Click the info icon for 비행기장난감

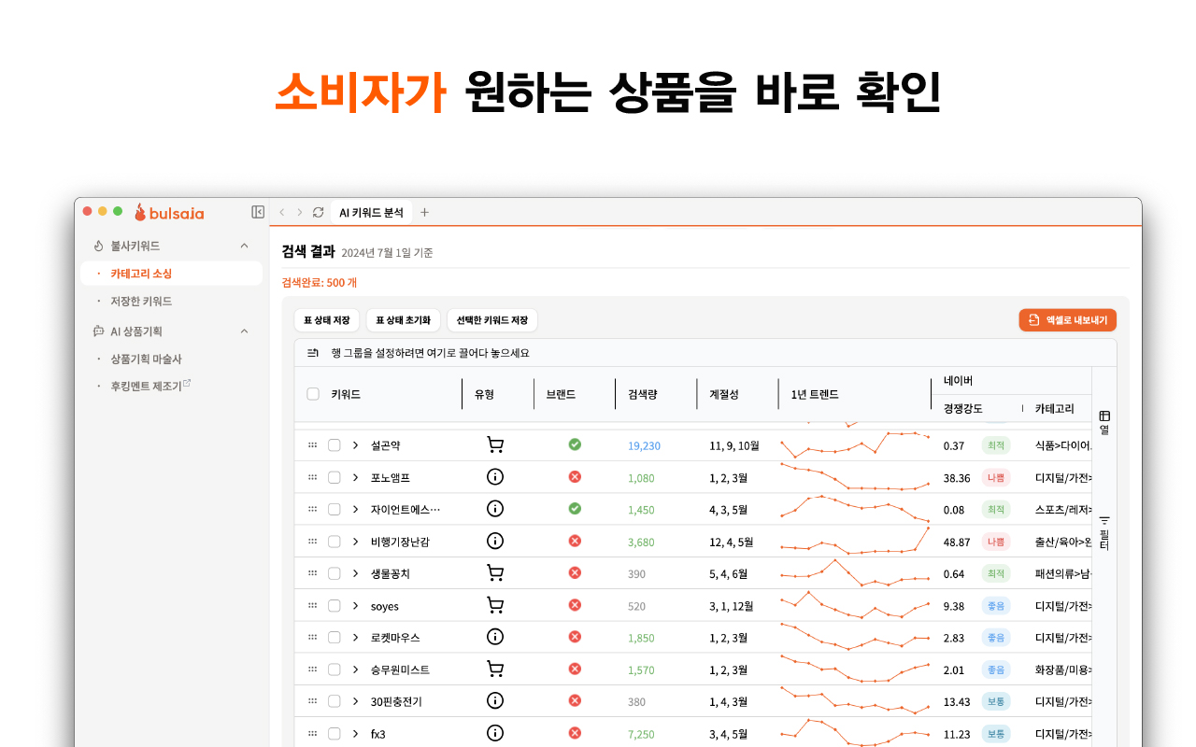pos(495,541)
